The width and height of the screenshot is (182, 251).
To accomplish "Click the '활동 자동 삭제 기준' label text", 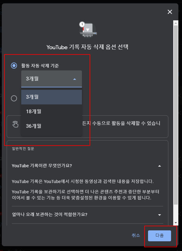I will (40, 66).
